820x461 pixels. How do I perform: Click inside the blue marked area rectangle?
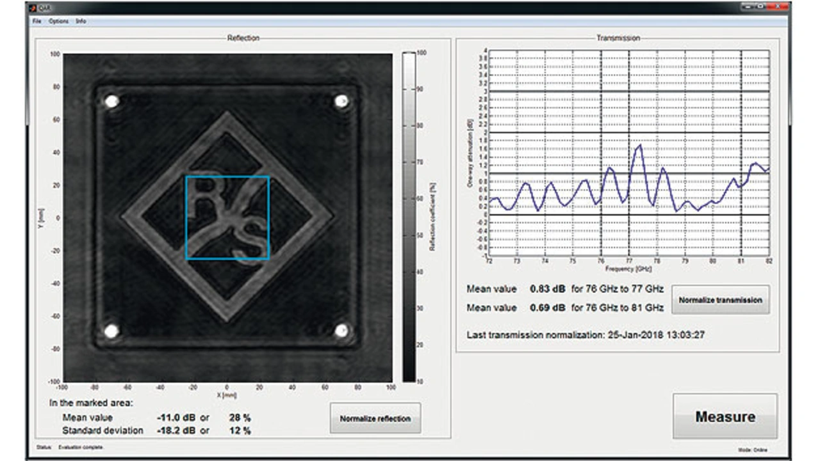point(227,218)
